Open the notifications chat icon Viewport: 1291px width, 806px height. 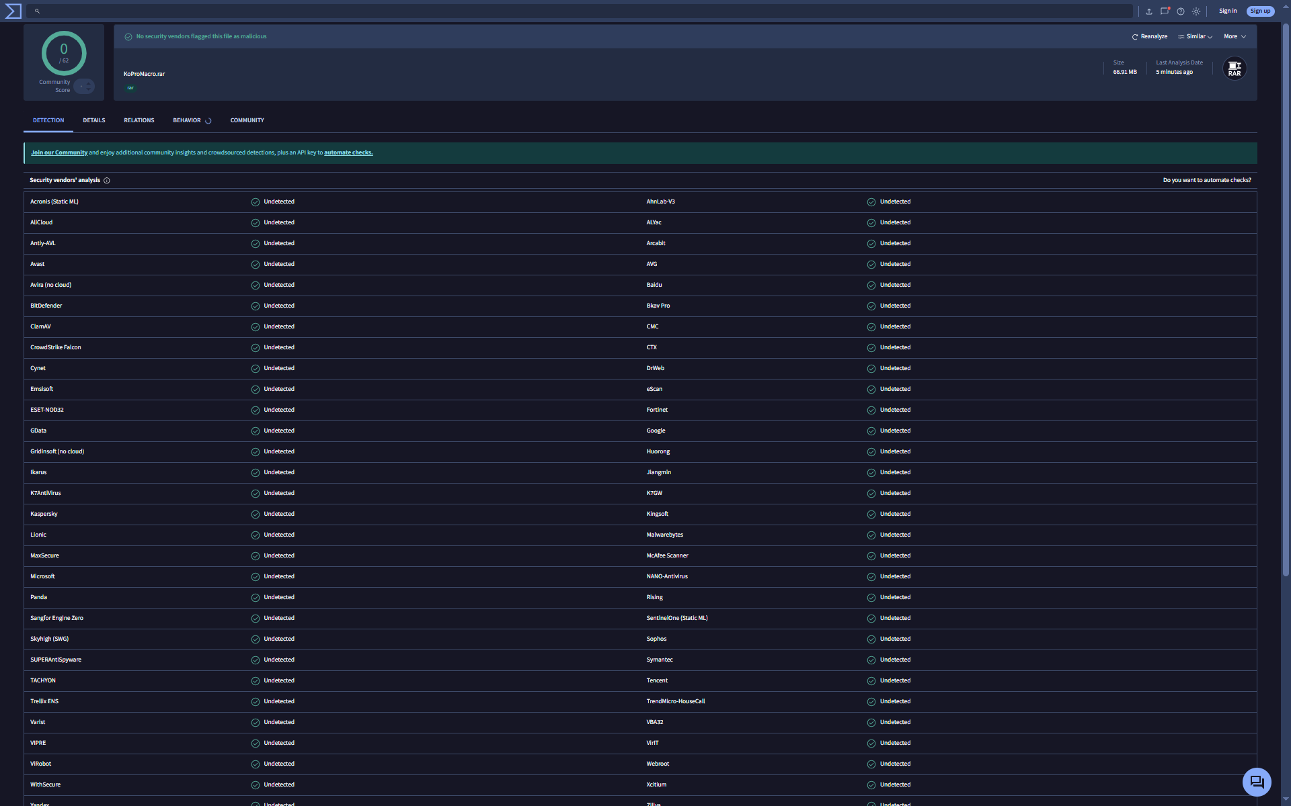pos(1165,11)
